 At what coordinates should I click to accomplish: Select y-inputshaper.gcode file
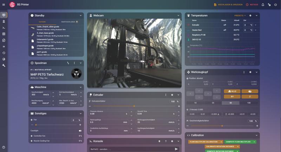click(x=56, y=47)
